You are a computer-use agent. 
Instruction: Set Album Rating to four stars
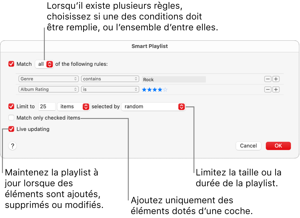[160, 89]
